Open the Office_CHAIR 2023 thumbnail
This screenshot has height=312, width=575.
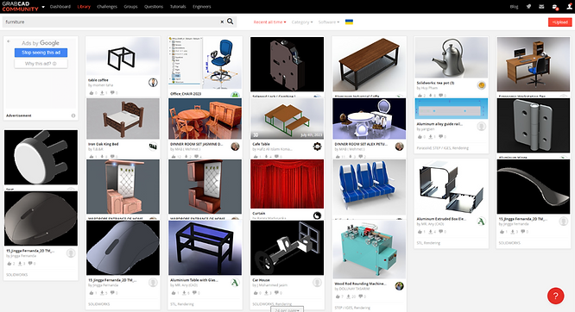click(x=205, y=63)
